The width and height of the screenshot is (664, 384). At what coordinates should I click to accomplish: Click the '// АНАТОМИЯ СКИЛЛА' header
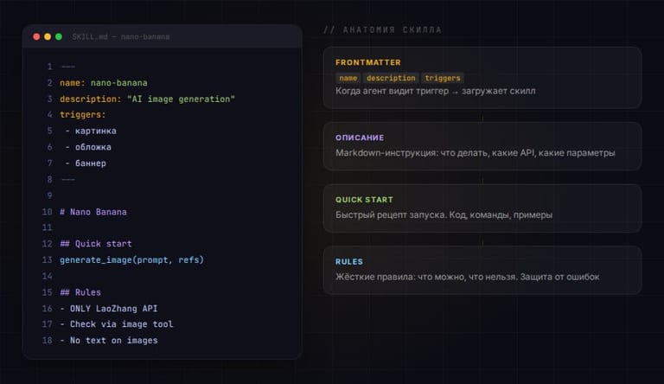pyautogui.click(x=382, y=29)
